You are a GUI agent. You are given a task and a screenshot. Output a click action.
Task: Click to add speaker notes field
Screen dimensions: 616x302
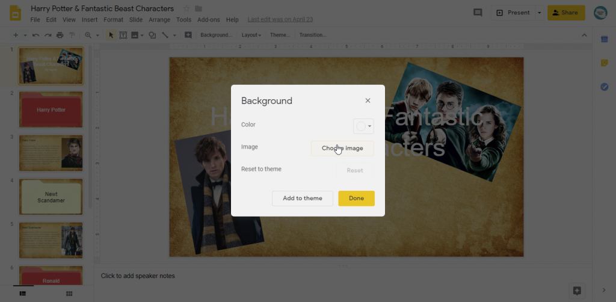342,276
